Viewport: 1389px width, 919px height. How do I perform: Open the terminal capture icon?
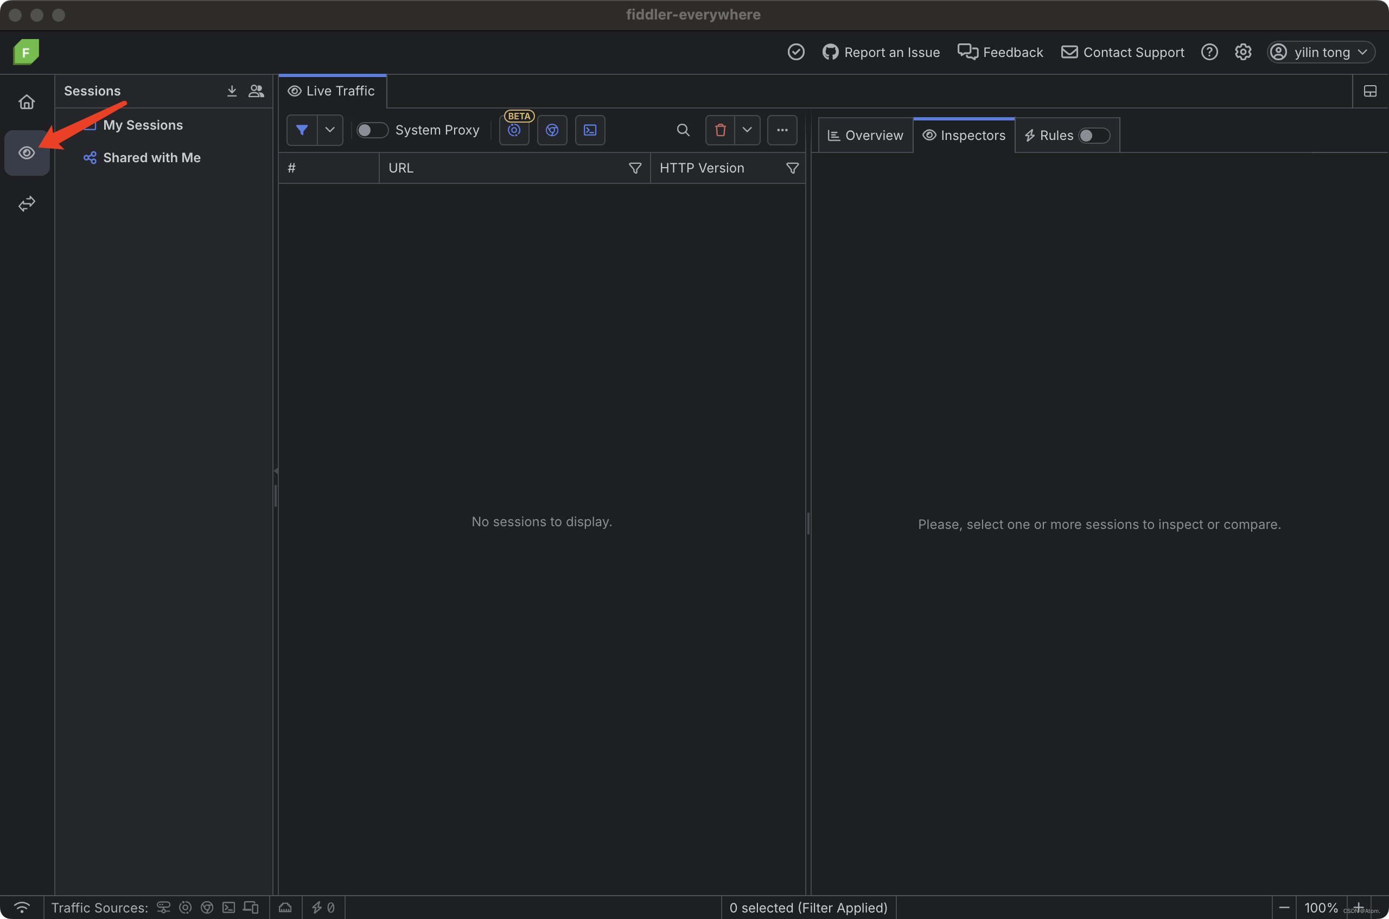pyautogui.click(x=590, y=130)
